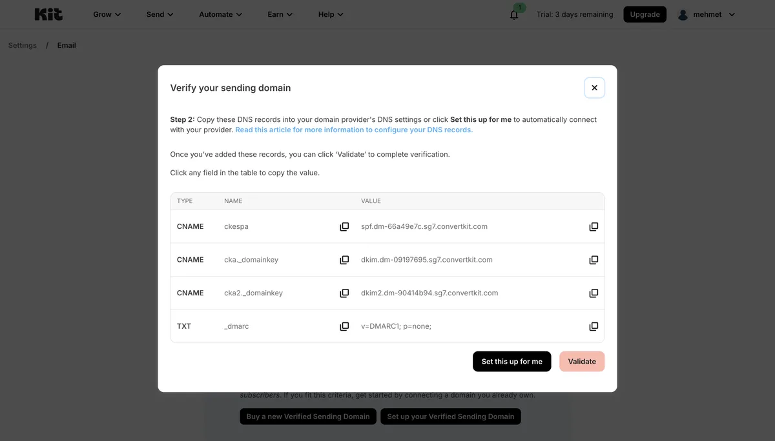The image size is (775, 441).
Task: Copy the dkim2.dm-90414b94 value
Action: [x=594, y=293]
